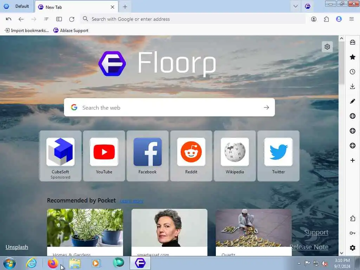
Task: Open the Twitter shortcut tile
Action: click(x=278, y=156)
